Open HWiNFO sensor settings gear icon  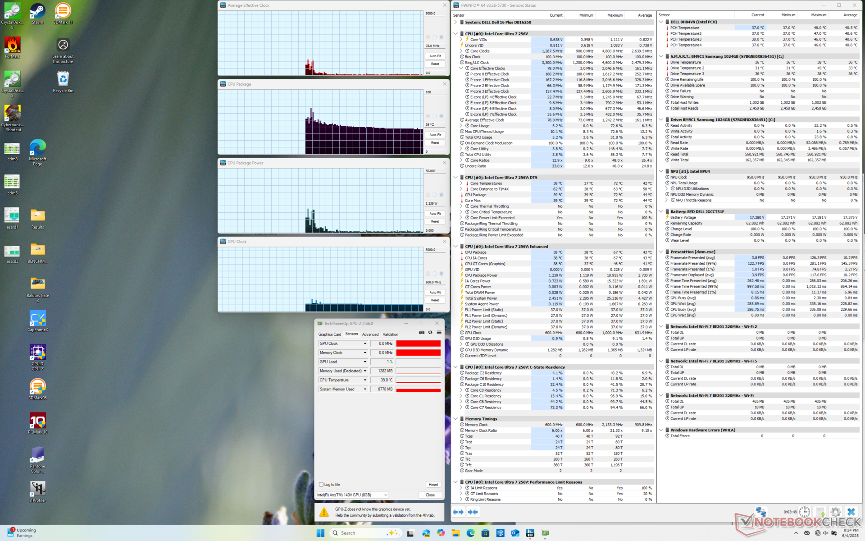tap(835, 512)
